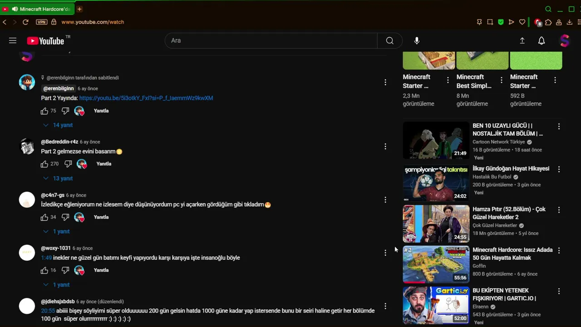
Task: Open a new browser tab with plus
Action: pos(79,9)
